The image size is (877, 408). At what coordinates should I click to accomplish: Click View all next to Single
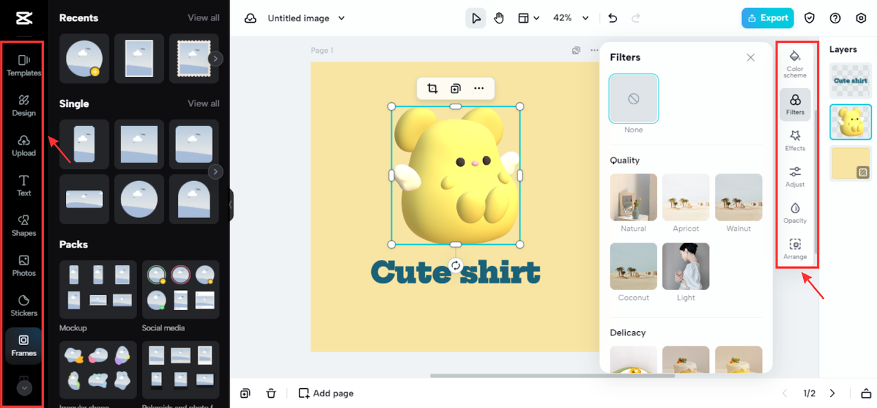pos(203,104)
